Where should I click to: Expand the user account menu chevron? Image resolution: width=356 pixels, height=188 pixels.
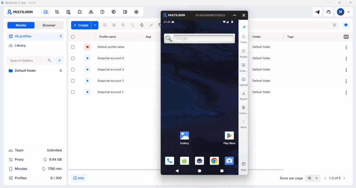348,12
